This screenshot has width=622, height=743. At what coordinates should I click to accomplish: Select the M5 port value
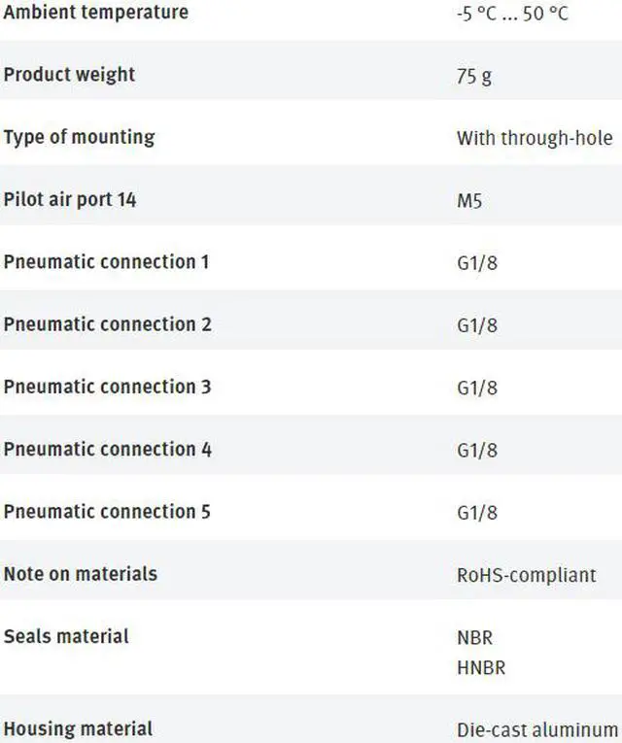coord(469,201)
